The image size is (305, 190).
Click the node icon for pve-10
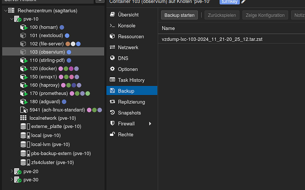click(18, 19)
